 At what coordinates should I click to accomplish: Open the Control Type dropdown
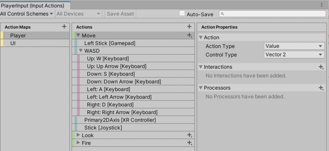294,55
